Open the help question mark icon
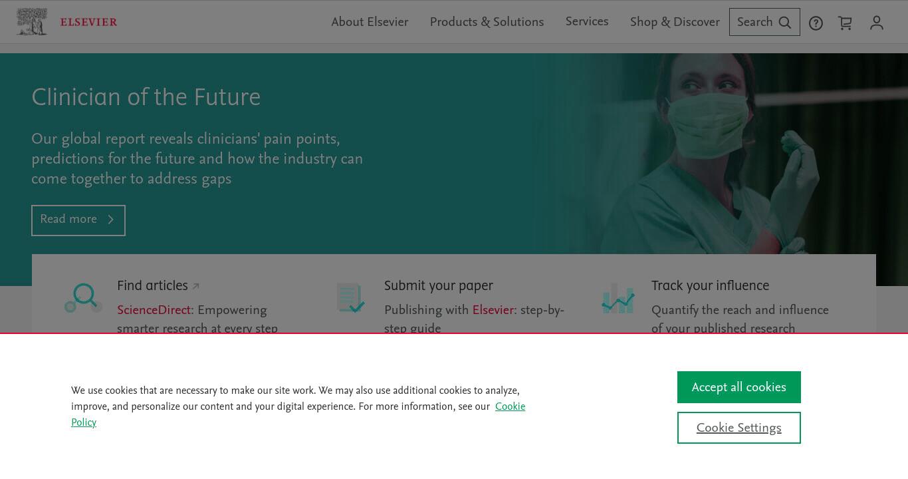The image size is (908, 479). click(x=816, y=23)
